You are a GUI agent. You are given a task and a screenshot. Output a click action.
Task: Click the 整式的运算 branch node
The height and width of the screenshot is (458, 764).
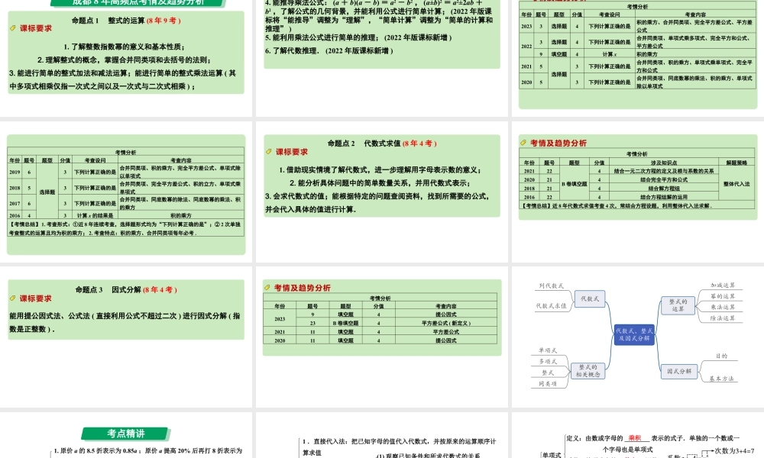coord(678,305)
